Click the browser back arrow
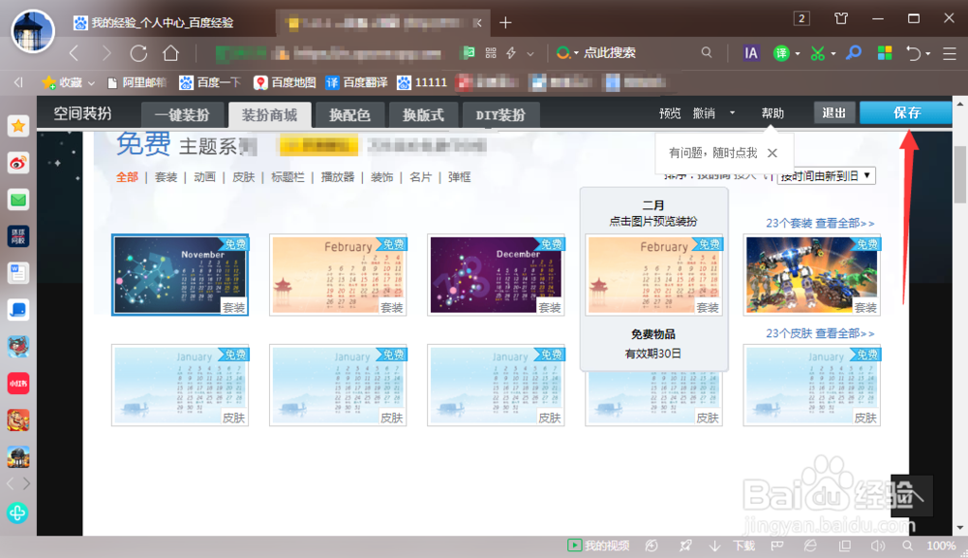The height and width of the screenshot is (558, 968). pyautogui.click(x=75, y=53)
